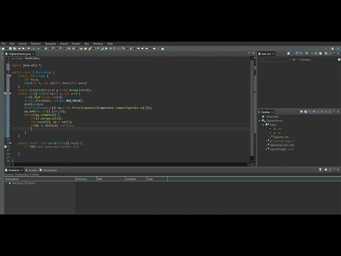Click the New file toolbar icon
This screenshot has height=256, width=341.
click(x=3, y=49)
